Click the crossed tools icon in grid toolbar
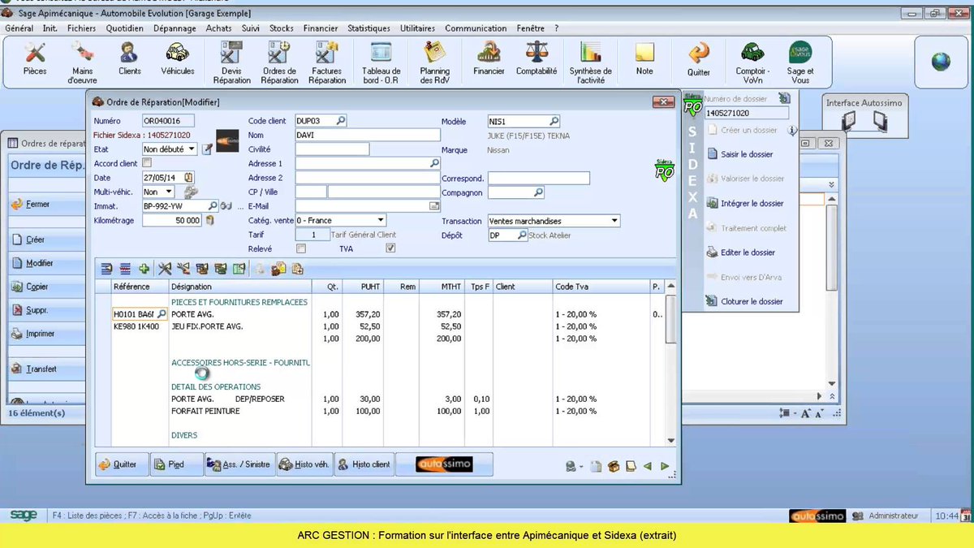Viewport: 974px width, 548px height. coord(165,269)
